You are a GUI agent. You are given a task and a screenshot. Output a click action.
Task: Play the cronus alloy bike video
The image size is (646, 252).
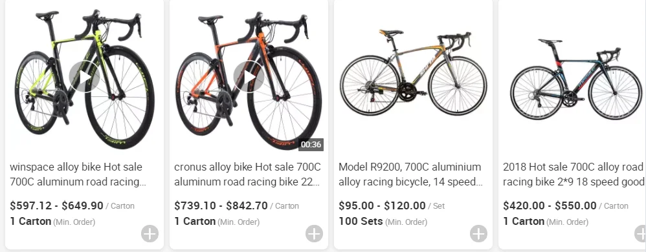click(x=249, y=76)
